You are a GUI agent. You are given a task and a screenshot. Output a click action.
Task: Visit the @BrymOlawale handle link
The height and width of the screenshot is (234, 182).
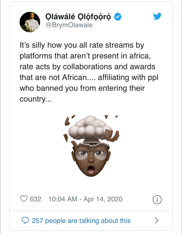click(69, 25)
